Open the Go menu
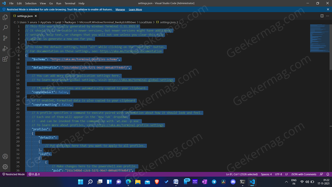Screen dimensions: 332x187 coord(51,3)
